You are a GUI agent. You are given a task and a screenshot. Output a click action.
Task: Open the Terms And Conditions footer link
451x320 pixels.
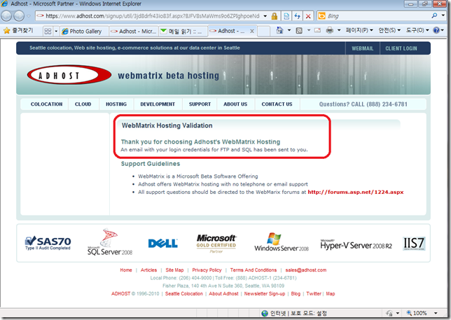[x=254, y=270]
